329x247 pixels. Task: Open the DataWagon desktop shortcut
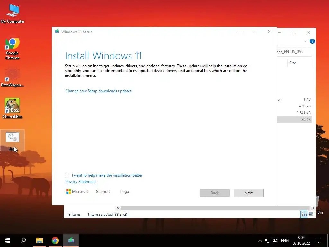(x=13, y=77)
